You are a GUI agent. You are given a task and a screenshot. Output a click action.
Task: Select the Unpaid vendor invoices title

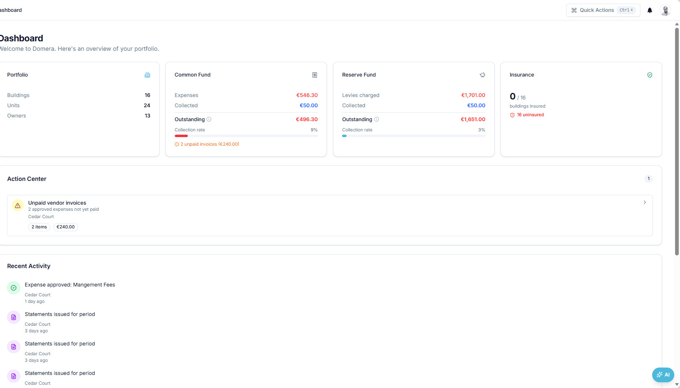click(x=57, y=203)
